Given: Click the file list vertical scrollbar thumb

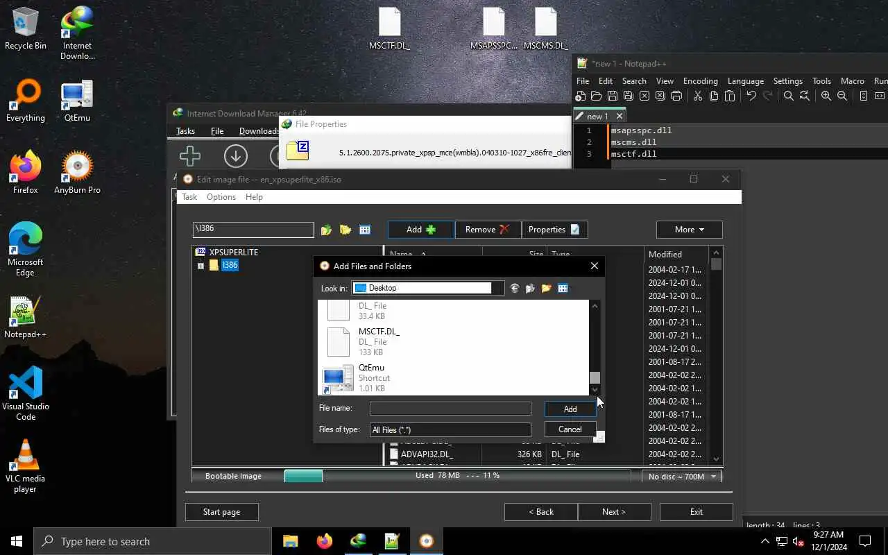Looking at the screenshot, I should click(x=717, y=264).
